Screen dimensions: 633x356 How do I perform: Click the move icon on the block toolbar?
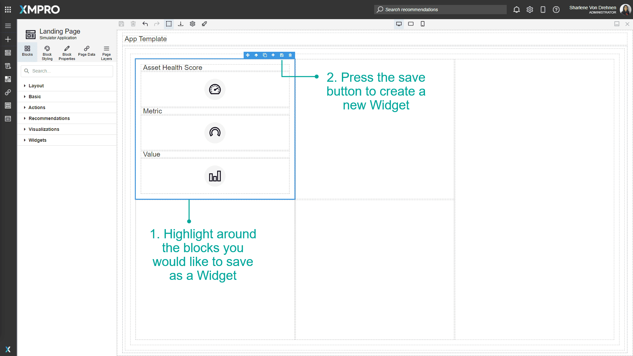tap(248, 55)
